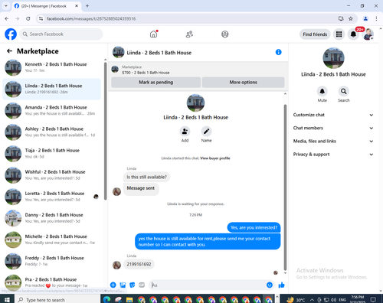Screen dimensions: 383x303
Task: Edit chat Name pencil icon
Action: coord(206,132)
